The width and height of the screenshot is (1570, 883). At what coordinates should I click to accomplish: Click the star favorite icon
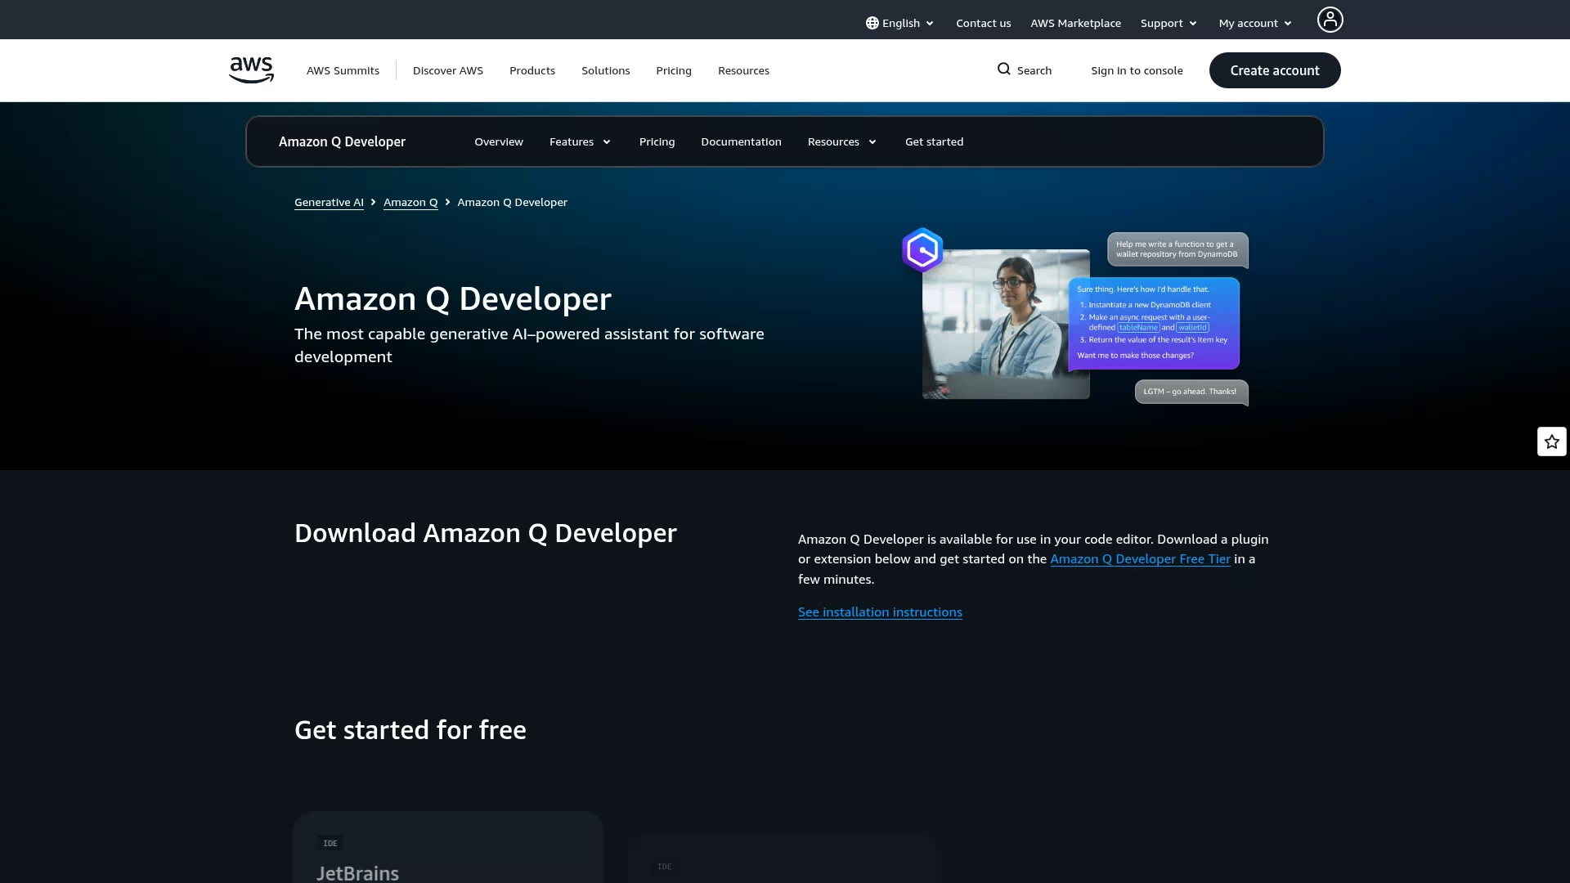tap(1551, 441)
